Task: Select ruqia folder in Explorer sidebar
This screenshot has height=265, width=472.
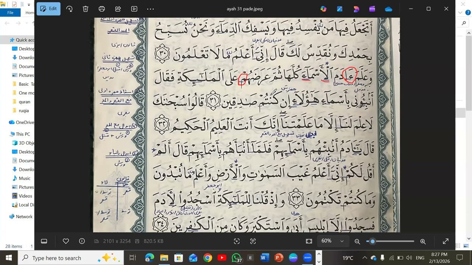Action: [24, 110]
